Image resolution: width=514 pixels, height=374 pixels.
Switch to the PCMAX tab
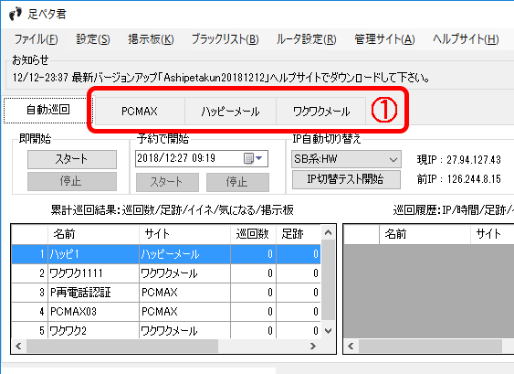pyautogui.click(x=140, y=112)
